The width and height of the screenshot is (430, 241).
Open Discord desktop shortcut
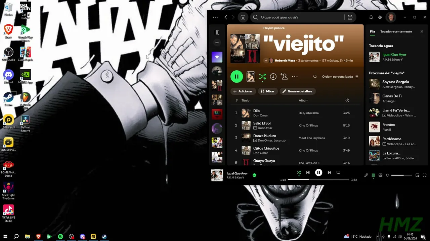[8, 77]
